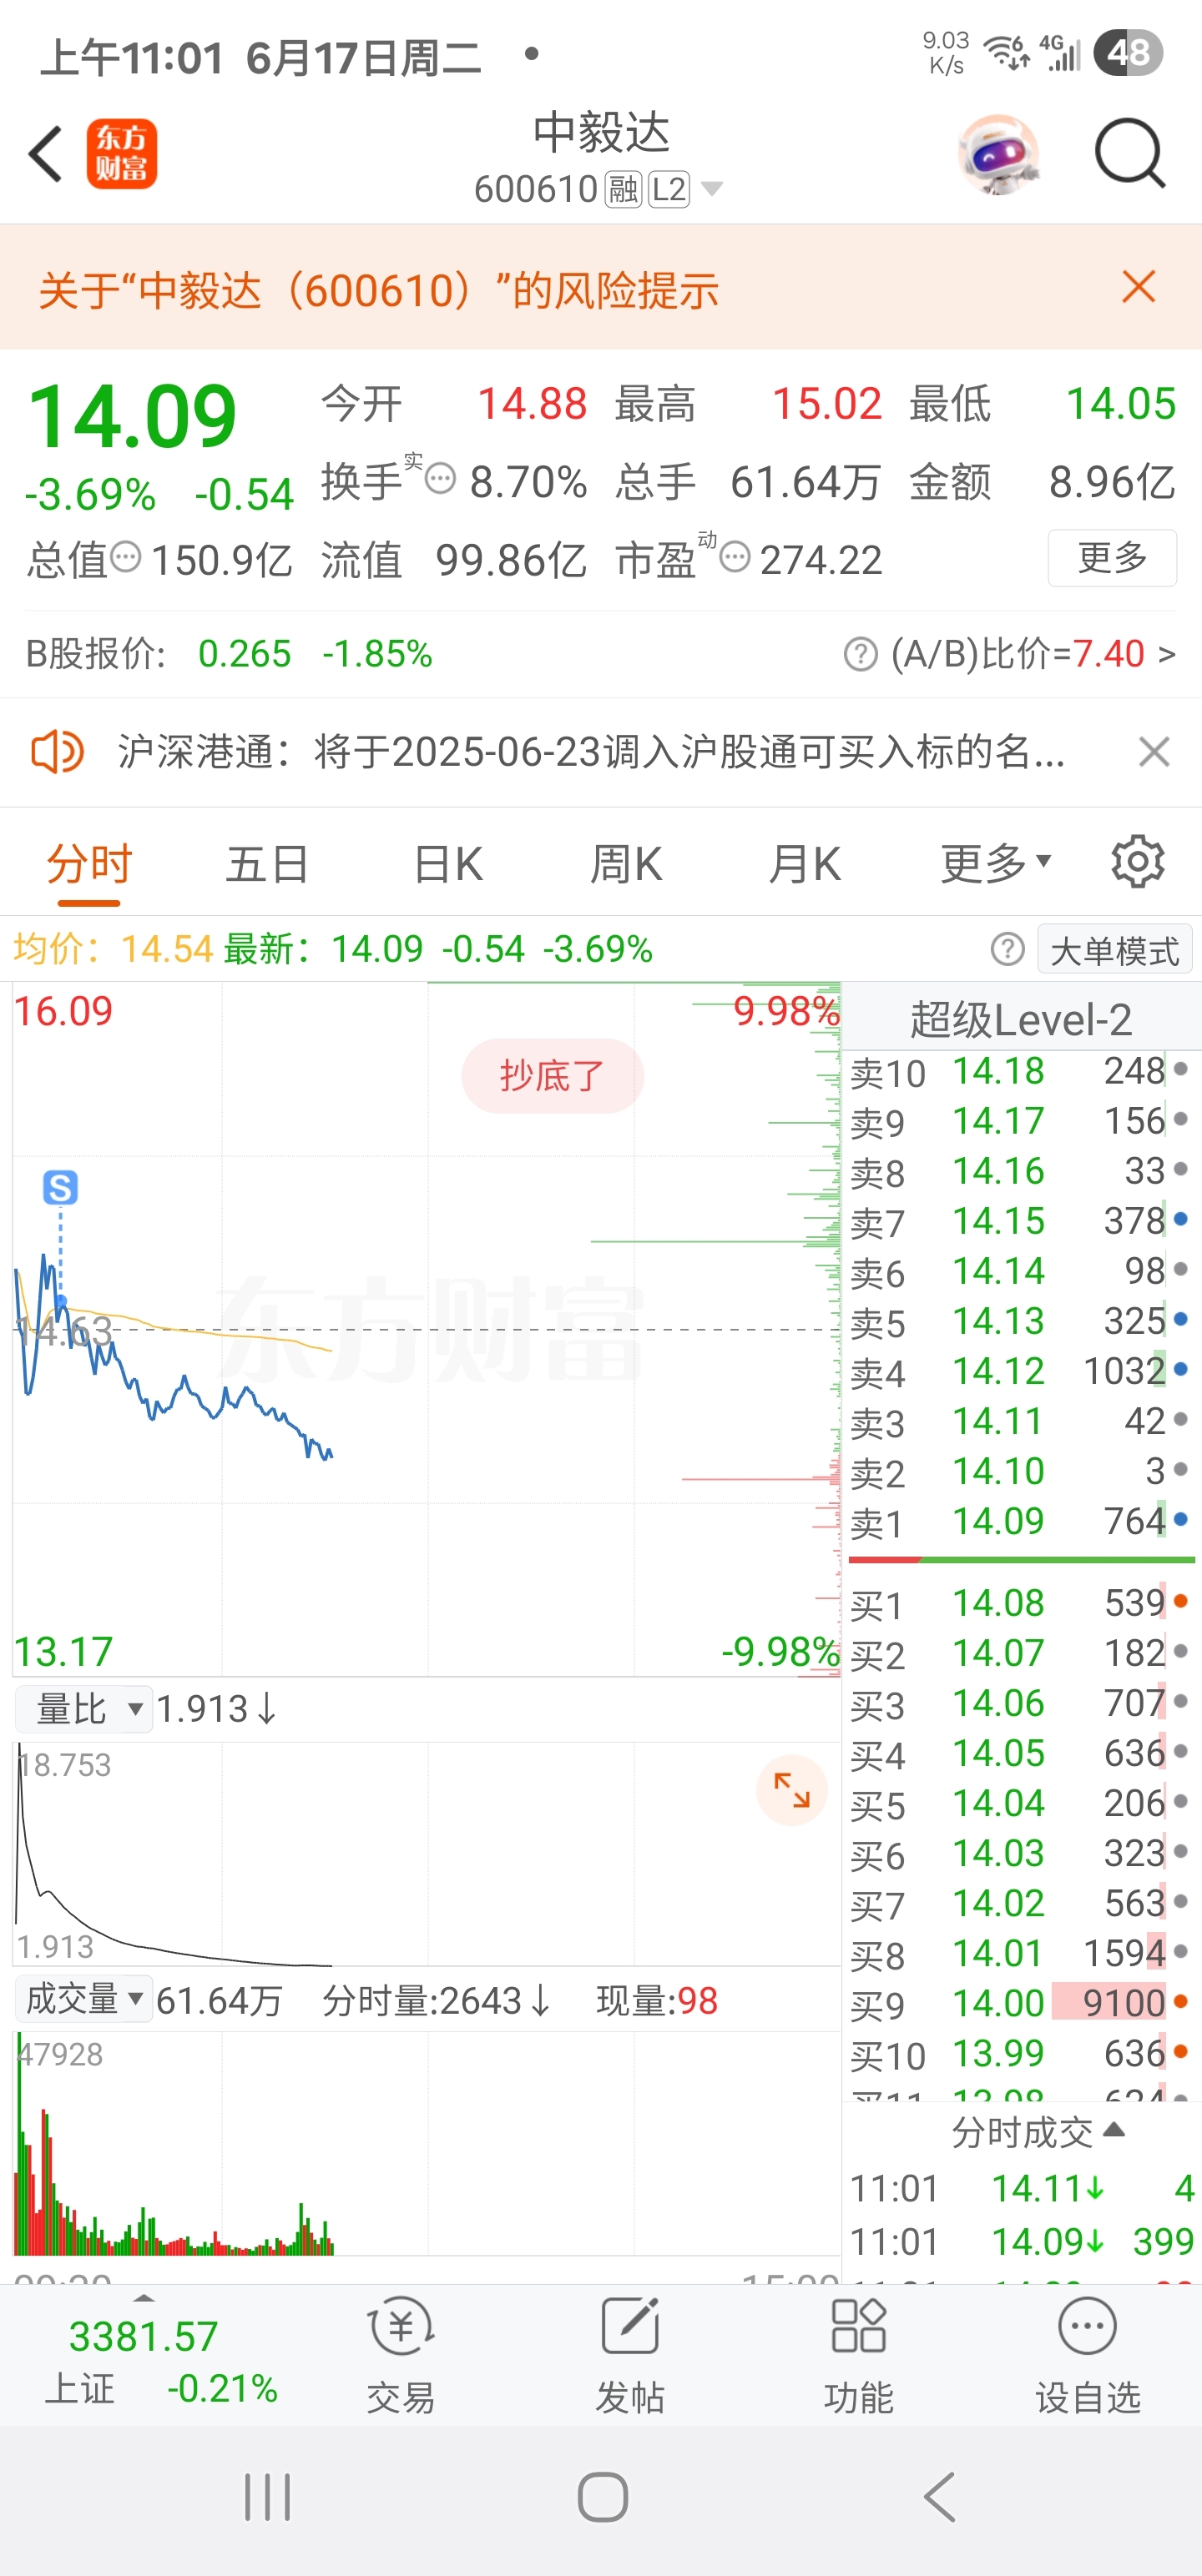This screenshot has height=2576, width=1202.
Task: Switch to the 日K tab
Action: (447, 863)
